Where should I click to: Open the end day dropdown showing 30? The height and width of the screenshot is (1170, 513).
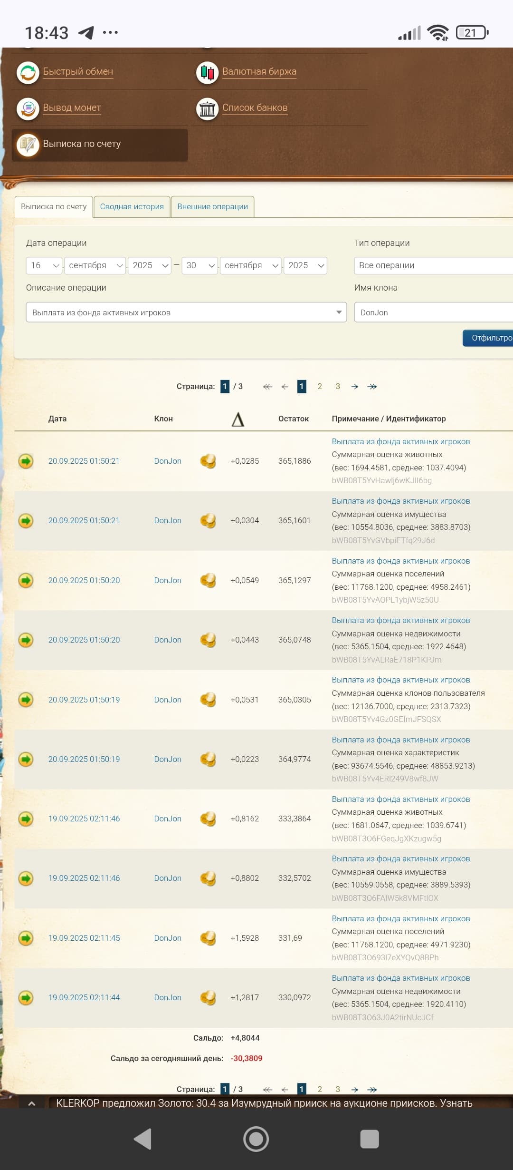pyautogui.click(x=200, y=265)
